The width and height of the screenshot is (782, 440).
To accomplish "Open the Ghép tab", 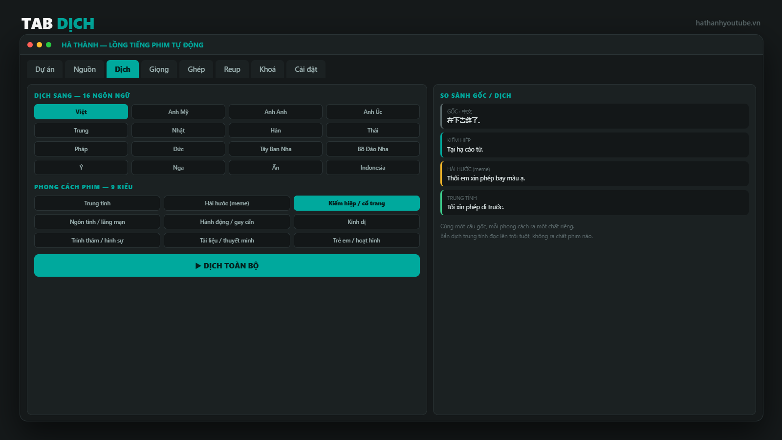I will (x=196, y=69).
